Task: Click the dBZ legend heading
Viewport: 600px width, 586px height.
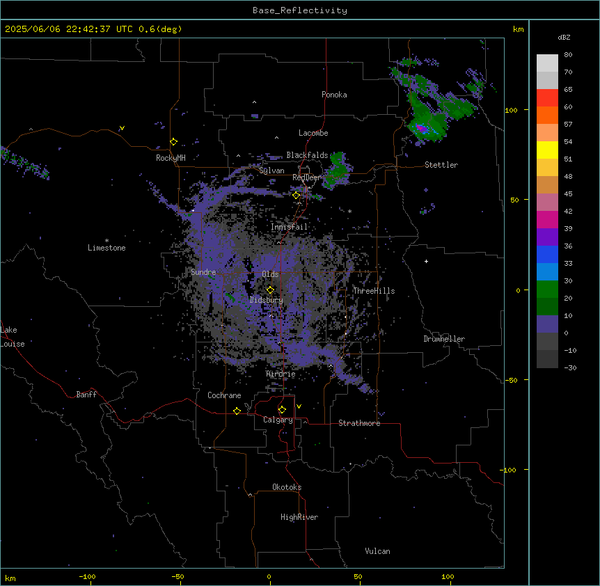Action: click(564, 37)
